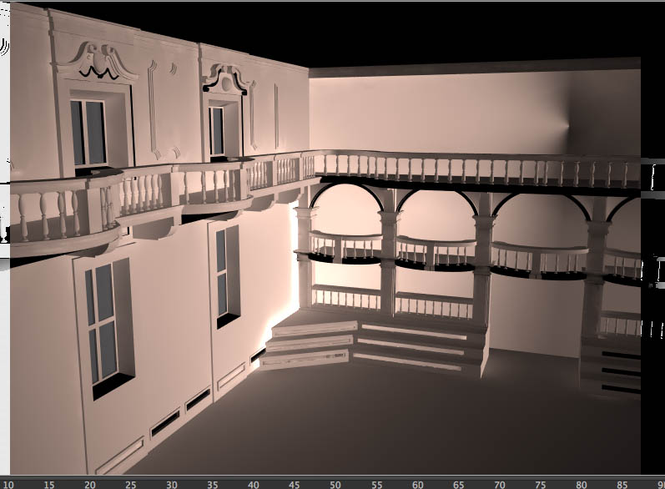Screen dimensions: 665x489
Task: Set playhead at frame 65
Action: click(458, 485)
